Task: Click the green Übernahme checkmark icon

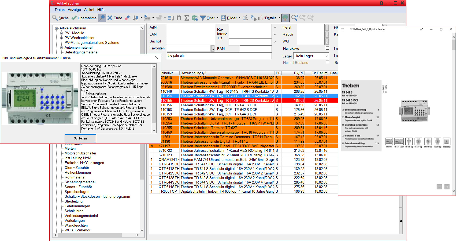Action: [x=74, y=18]
